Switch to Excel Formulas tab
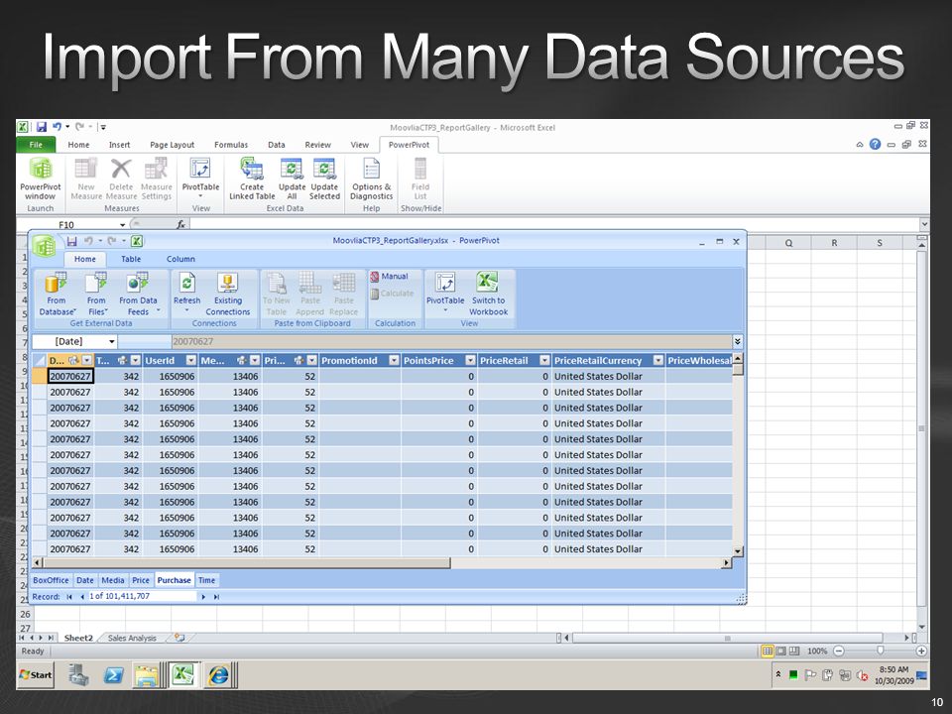This screenshot has height=714, width=952. (x=231, y=145)
